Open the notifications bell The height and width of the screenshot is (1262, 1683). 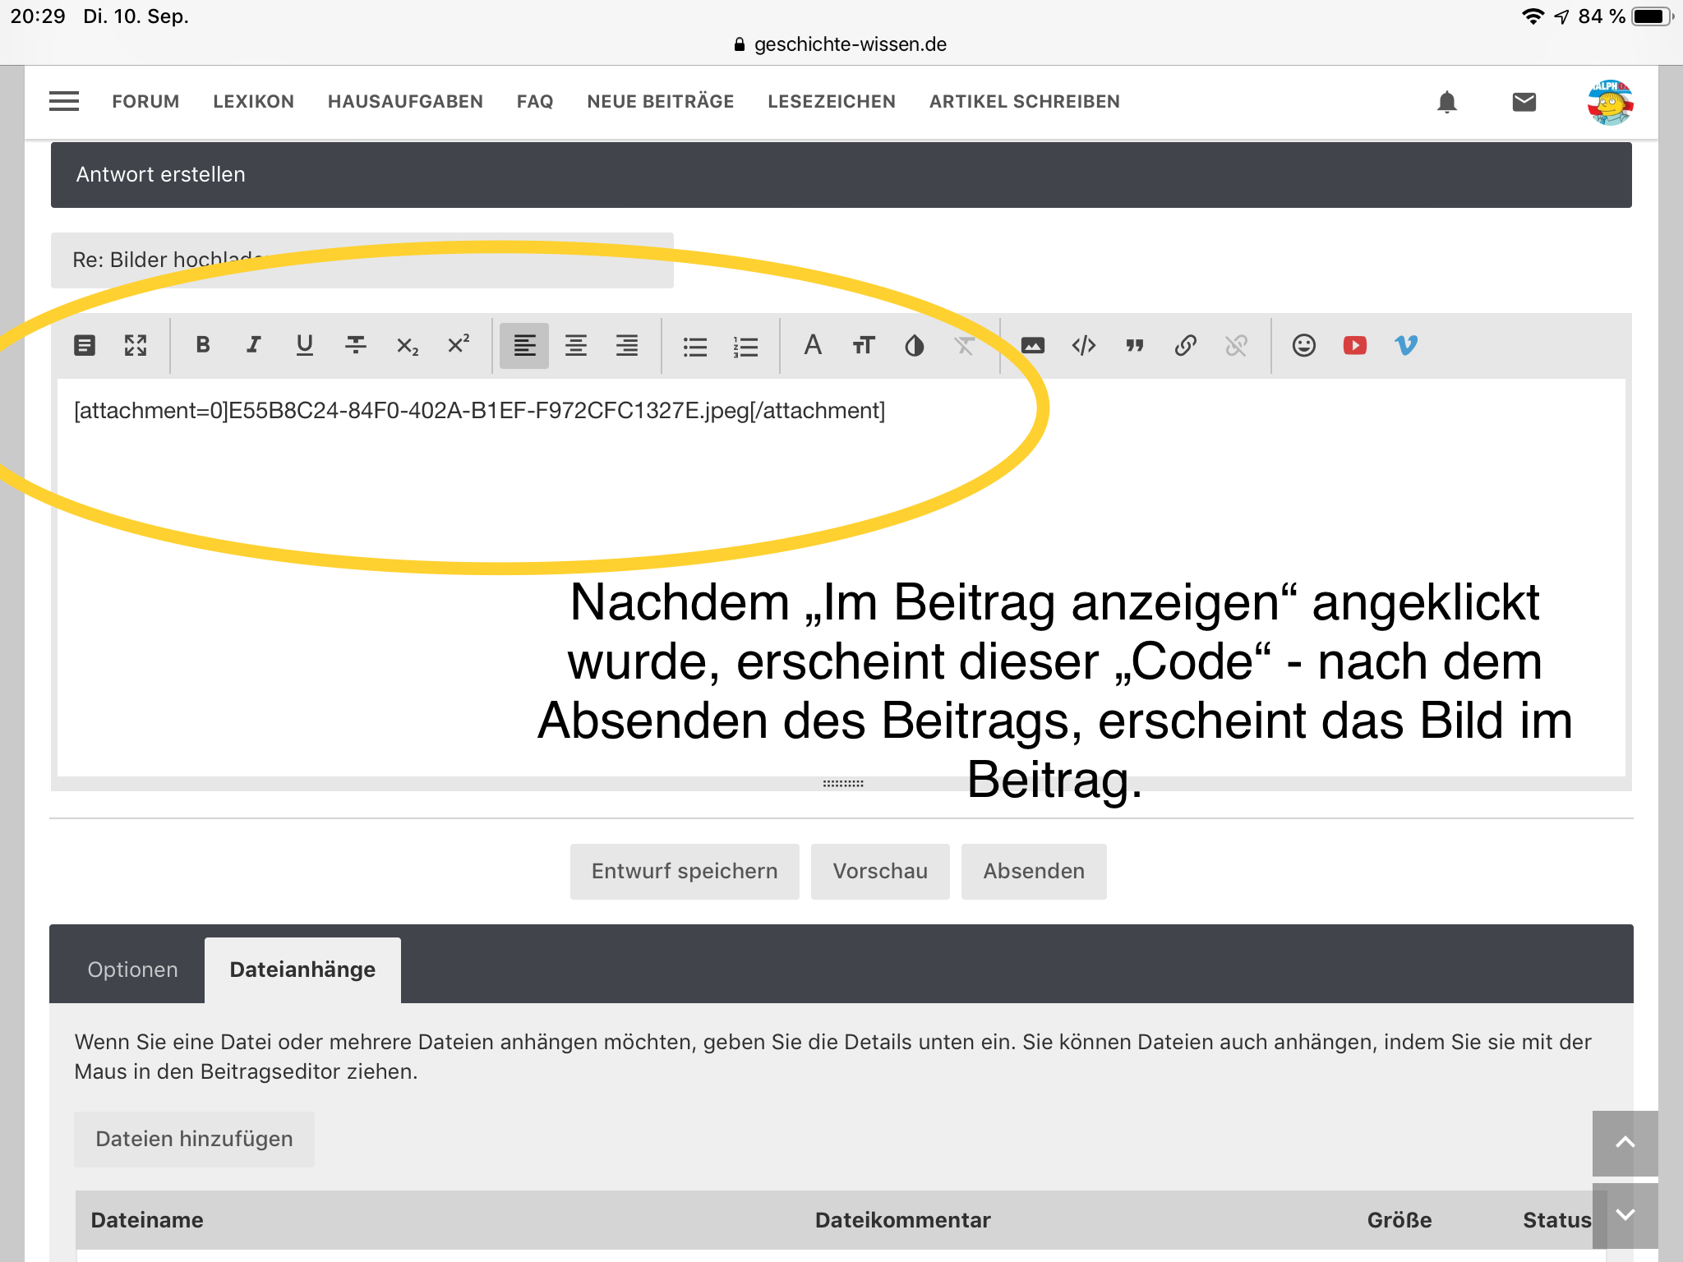pyautogui.click(x=1446, y=102)
